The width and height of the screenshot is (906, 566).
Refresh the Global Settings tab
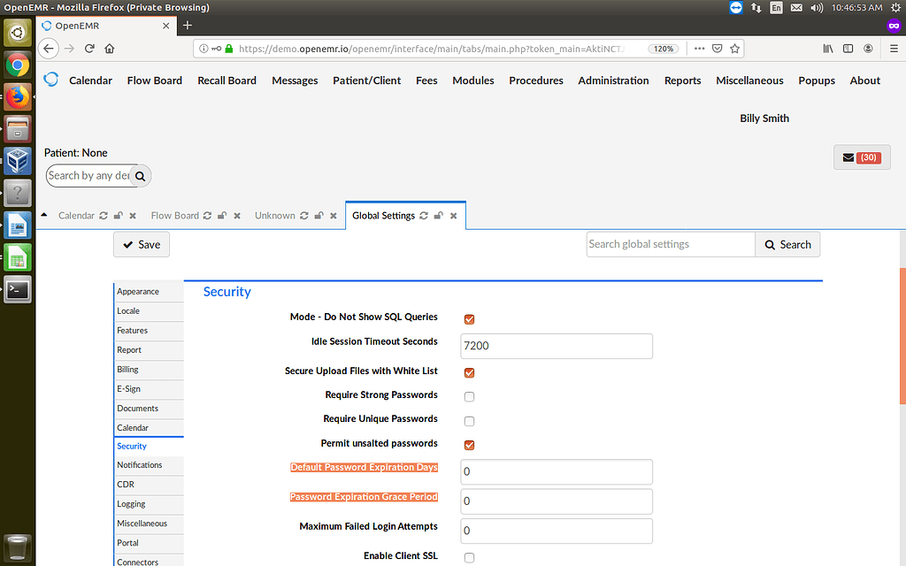pos(423,215)
